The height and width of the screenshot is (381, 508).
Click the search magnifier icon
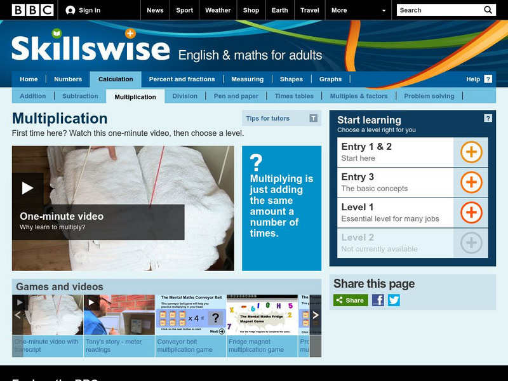[488, 10]
